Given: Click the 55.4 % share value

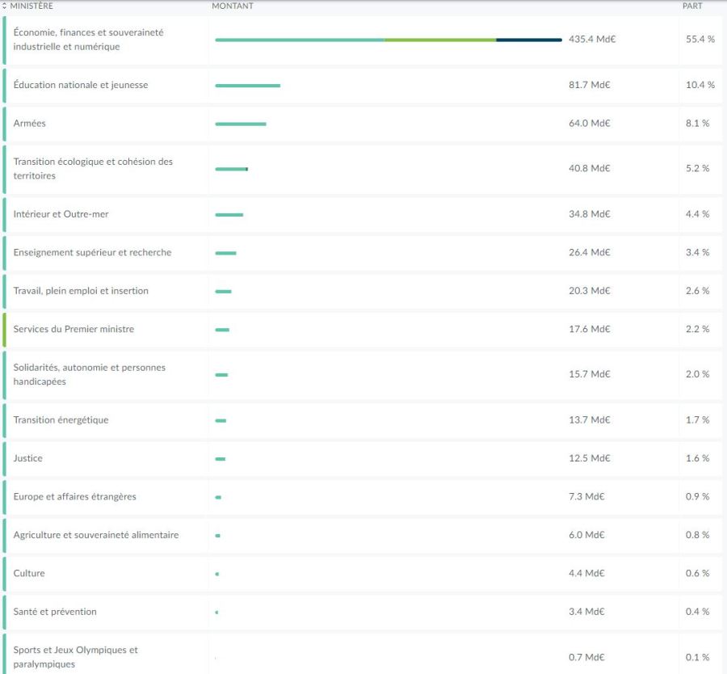Looking at the screenshot, I should click(x=700, y=39).
